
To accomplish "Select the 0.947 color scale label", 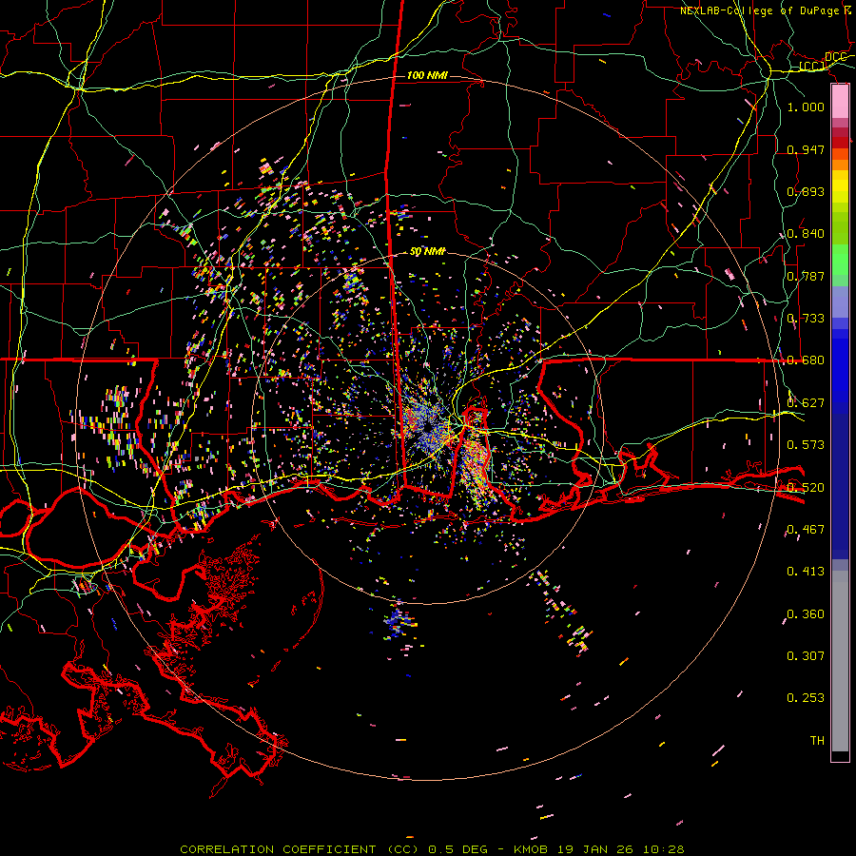I will [x=806, y=149].
